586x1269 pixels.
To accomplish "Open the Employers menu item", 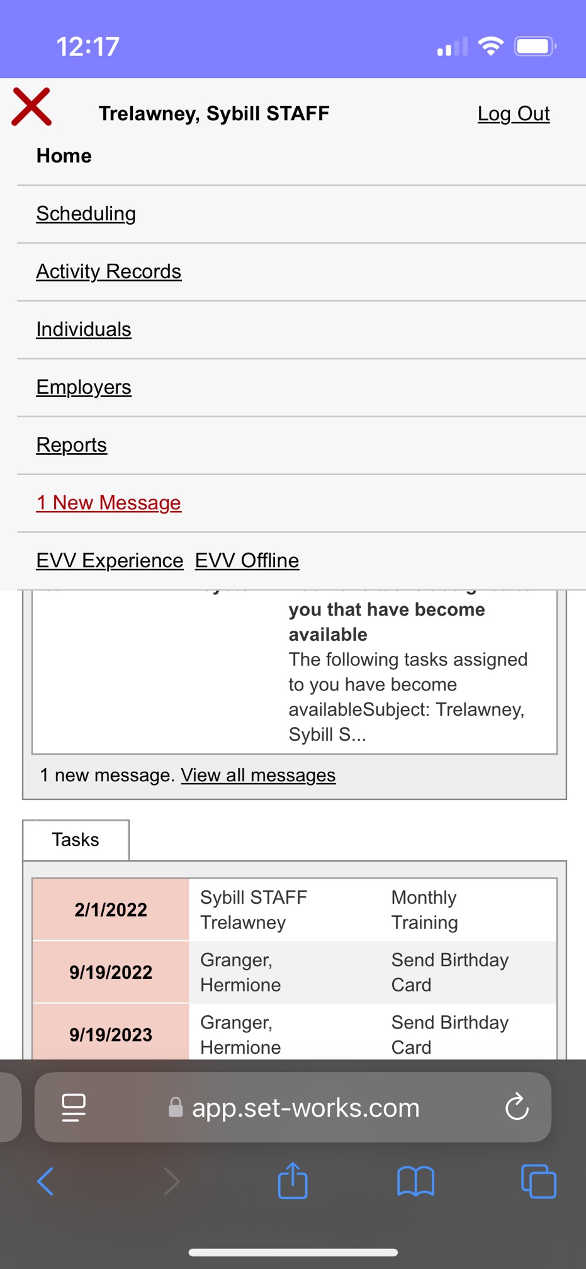I will (x=84, y=387).
